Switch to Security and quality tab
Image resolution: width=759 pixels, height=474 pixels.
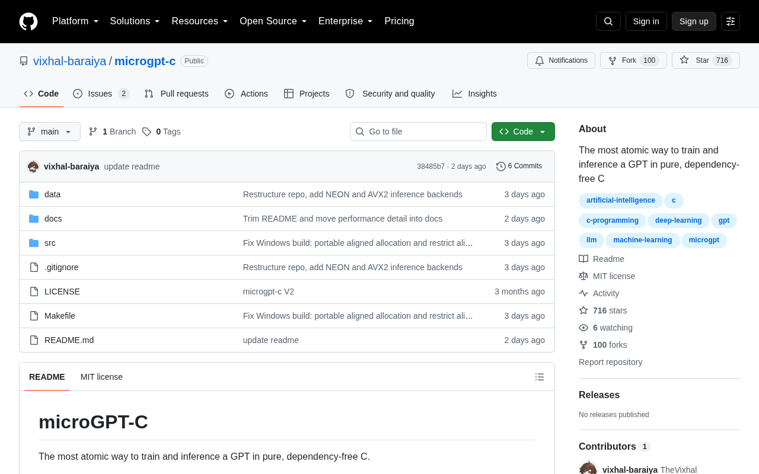click(x=390, y=94)
